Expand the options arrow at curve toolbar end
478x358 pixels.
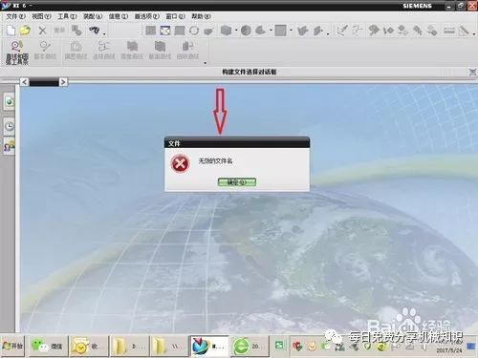point(205,63)
